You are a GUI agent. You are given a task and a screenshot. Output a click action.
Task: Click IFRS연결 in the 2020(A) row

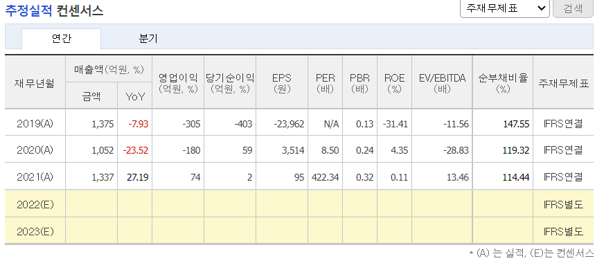(x=563, y=150)
